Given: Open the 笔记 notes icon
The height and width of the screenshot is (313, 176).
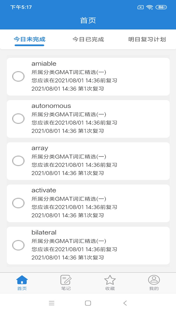Looking at the screenshot, I should [x=66, y=280].
